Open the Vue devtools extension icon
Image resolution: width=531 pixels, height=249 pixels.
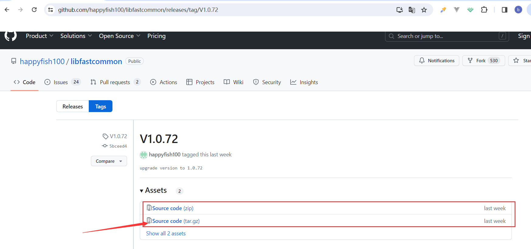457,10
